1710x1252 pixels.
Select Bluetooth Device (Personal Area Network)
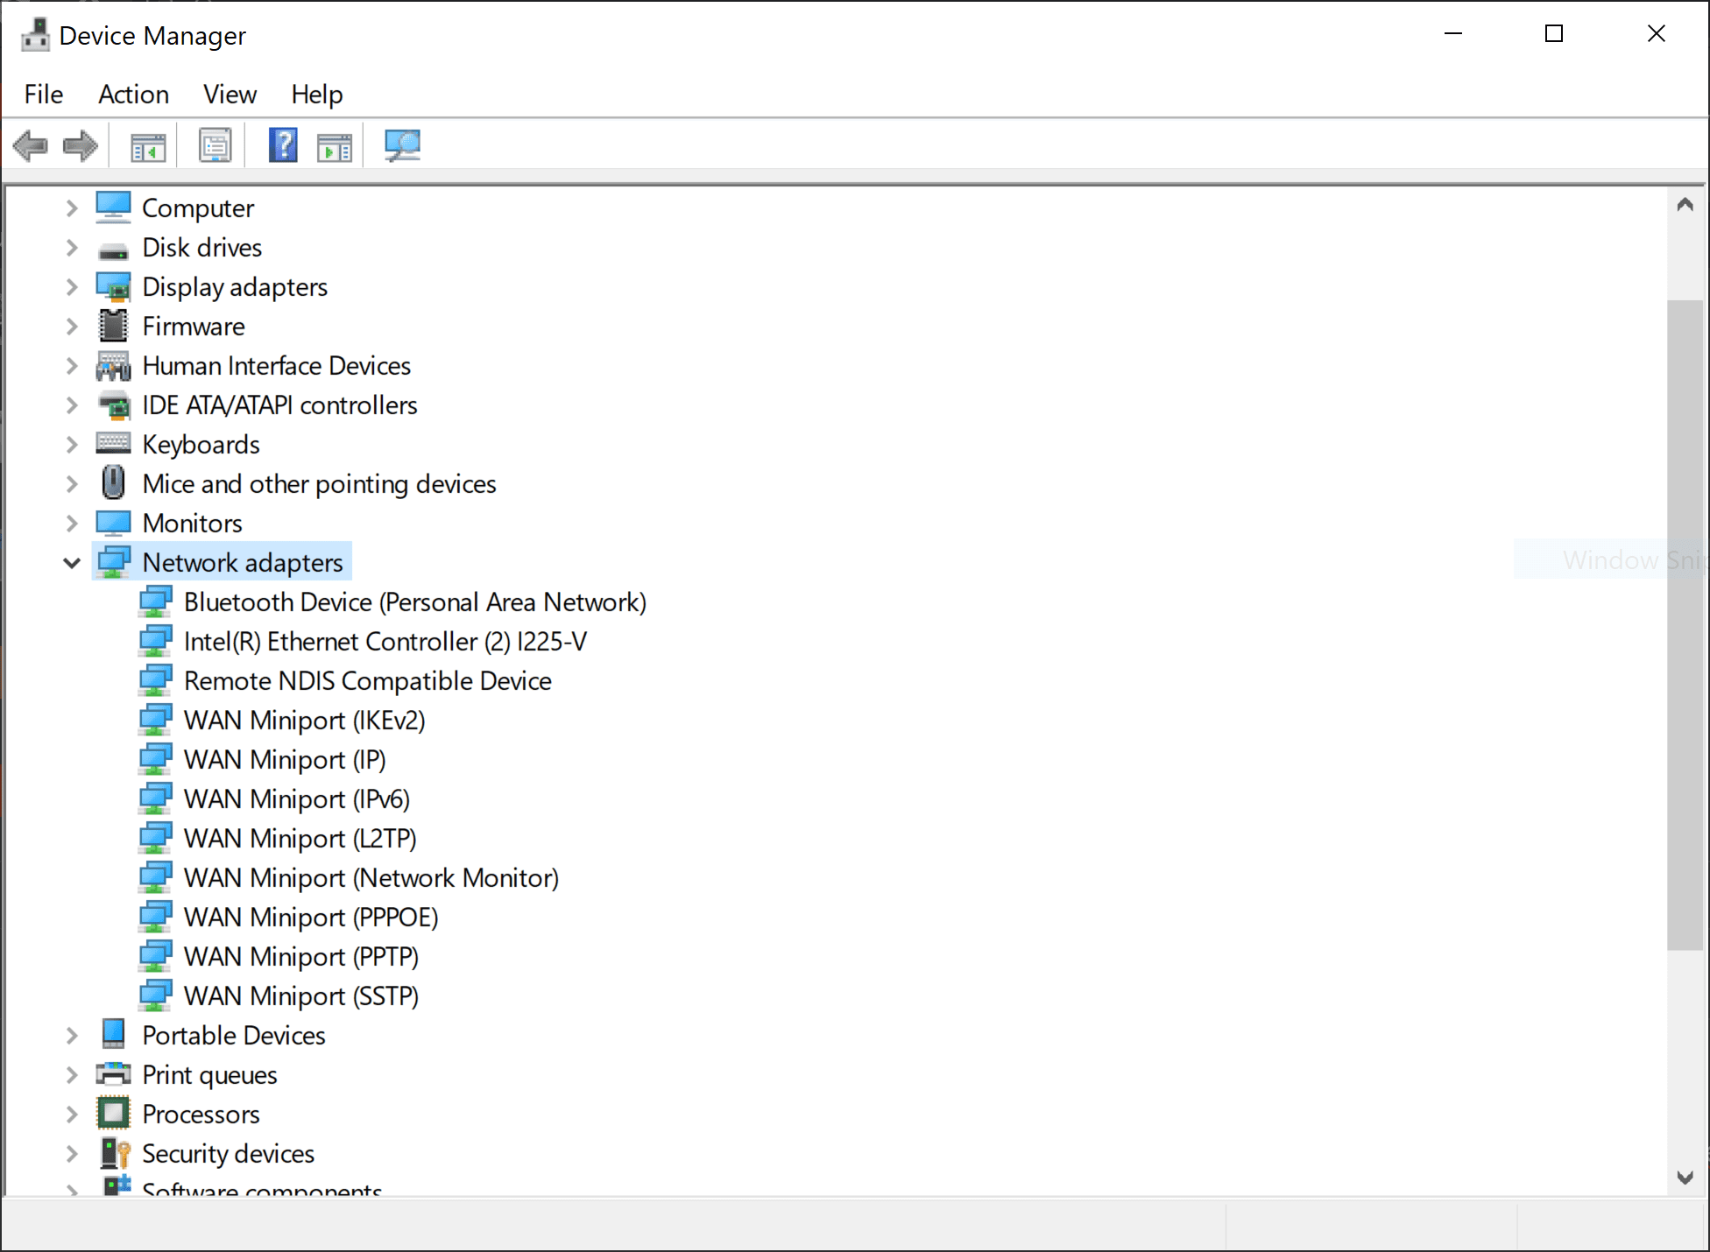click(414, 602)
